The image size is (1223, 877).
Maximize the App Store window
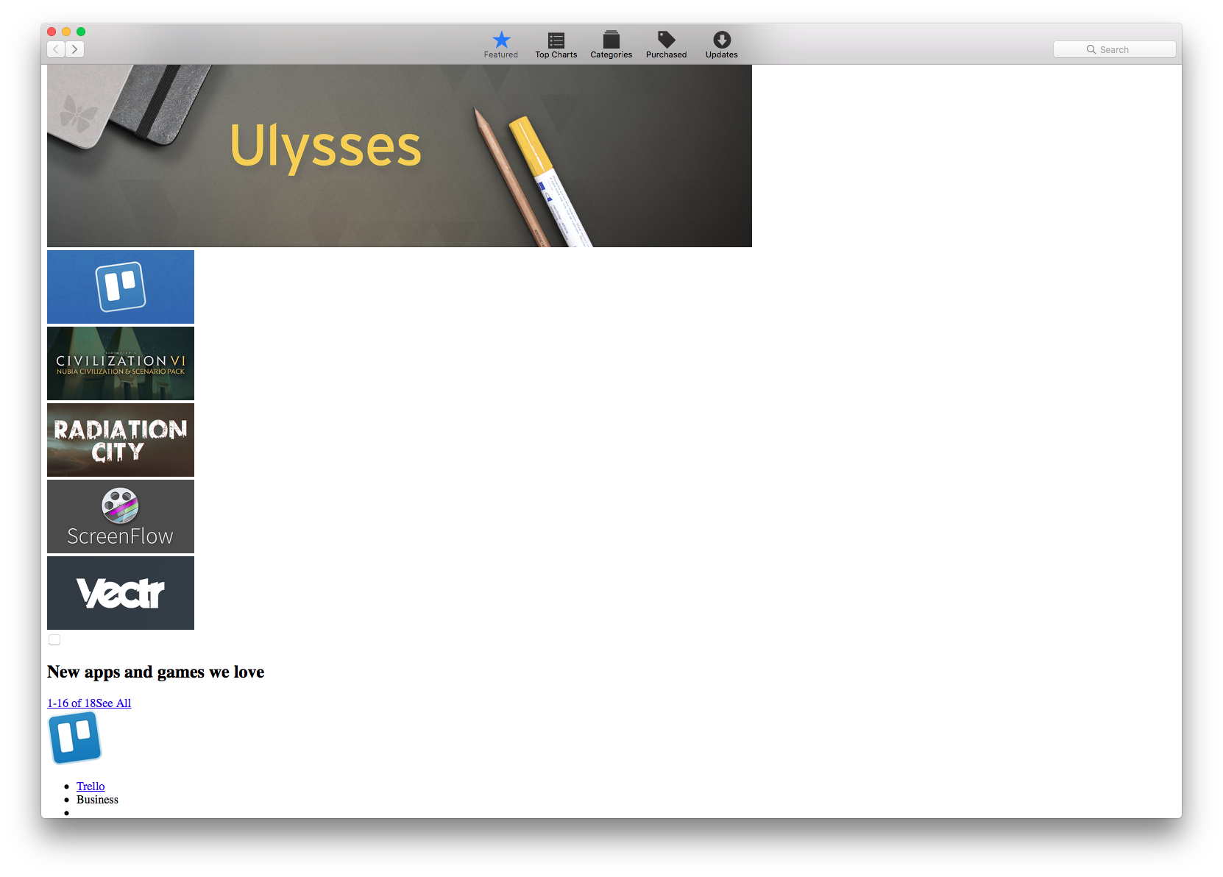(x=81, y=32)
